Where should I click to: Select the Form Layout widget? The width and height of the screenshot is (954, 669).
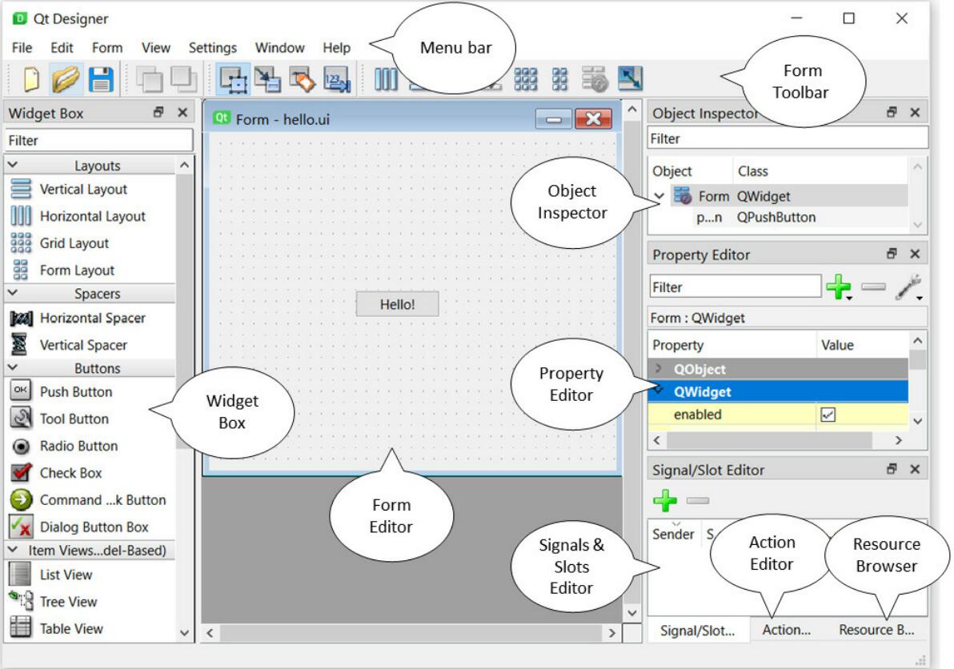pos(78,270)
